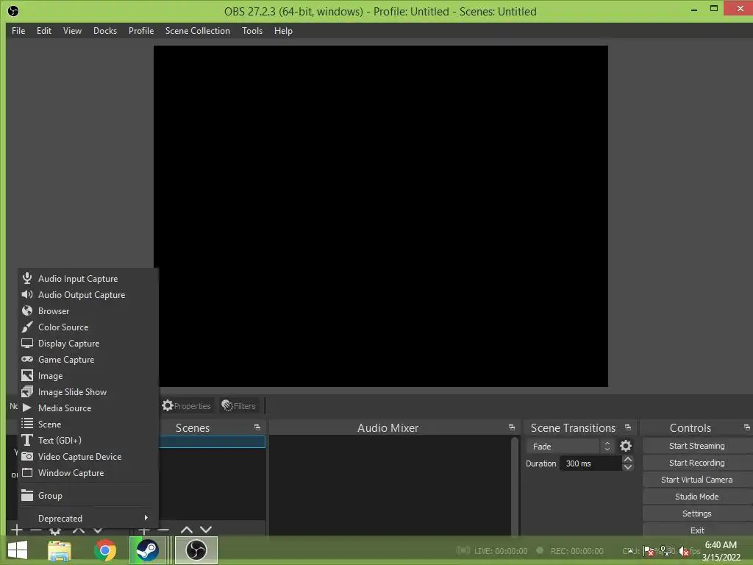Choose Video Capture Device

(88, 456)
